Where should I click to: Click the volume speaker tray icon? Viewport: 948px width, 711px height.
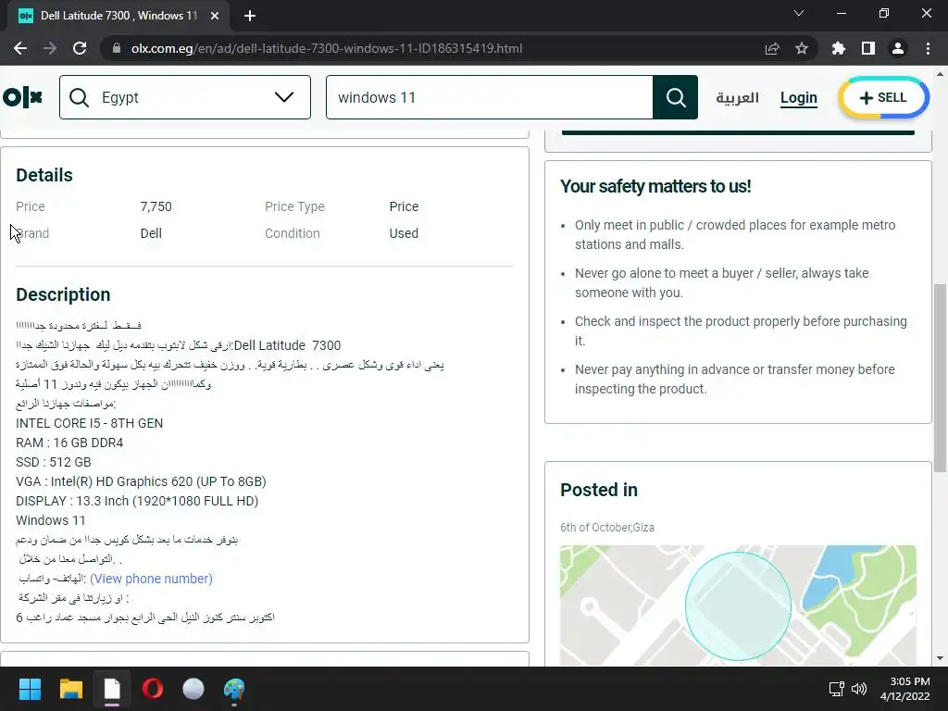click(x=858, y=689)
